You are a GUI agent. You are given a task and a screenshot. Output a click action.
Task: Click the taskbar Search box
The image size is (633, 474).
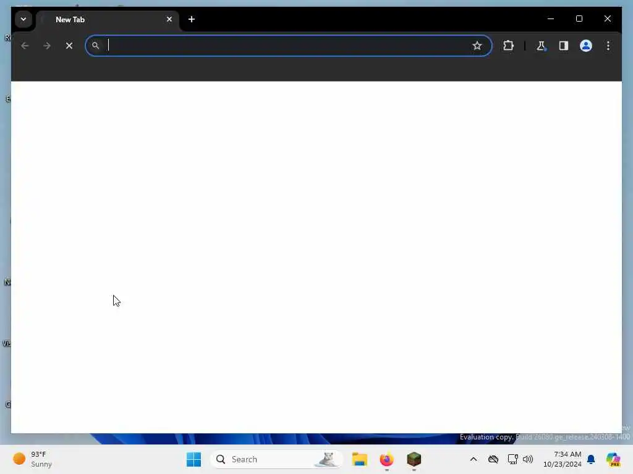276,459
